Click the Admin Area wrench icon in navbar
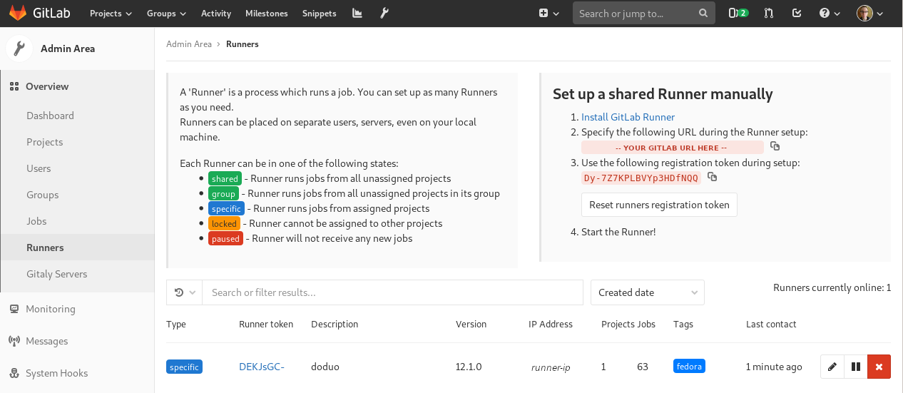903x393 pixels. [x=384, y=14]
